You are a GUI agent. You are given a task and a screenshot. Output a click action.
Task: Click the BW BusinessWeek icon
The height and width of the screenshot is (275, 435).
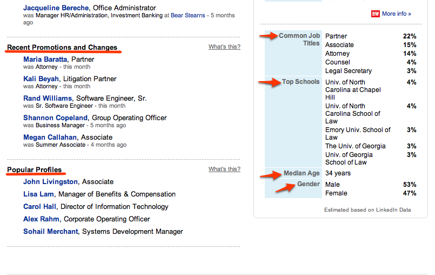coord(376,14)
